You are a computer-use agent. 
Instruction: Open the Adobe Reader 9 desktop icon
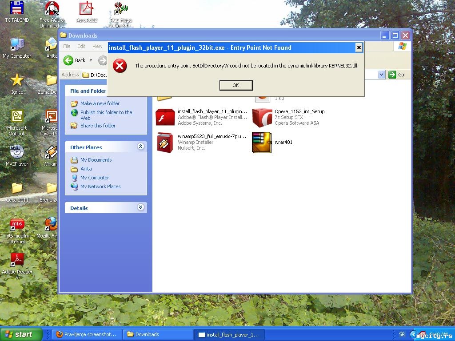coord(17,266)
